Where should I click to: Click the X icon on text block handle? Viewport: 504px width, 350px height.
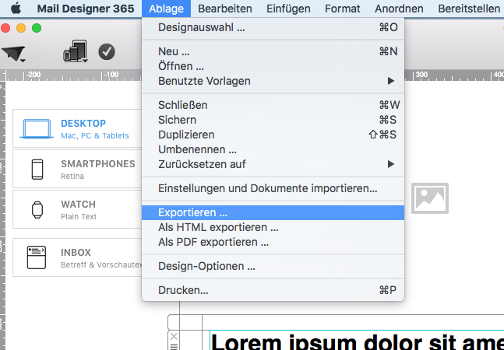tap(174, 336)
